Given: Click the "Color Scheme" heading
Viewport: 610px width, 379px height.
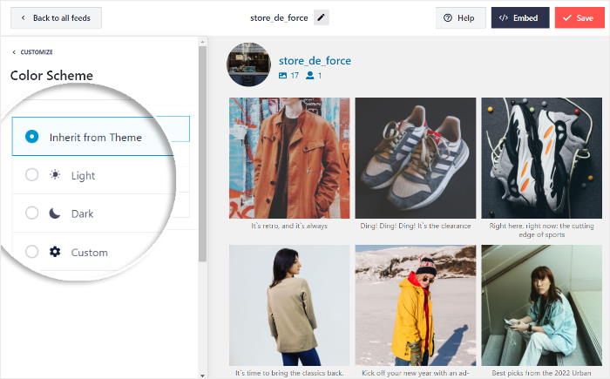Looking at the screenshot, I should click(x=51, y=76).
